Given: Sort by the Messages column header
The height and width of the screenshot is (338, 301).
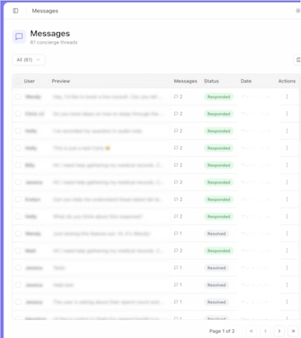Looking at the screenshot, I should (x=186, y=81).
